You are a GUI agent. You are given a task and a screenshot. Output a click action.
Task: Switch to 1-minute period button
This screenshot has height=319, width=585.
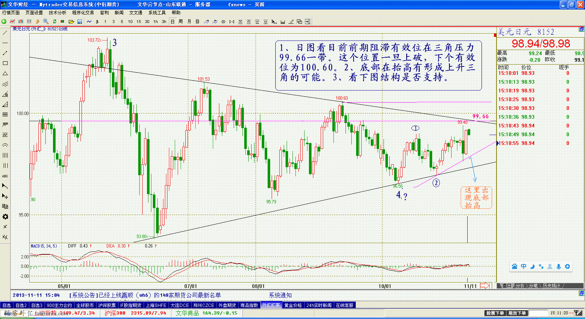coord(105,22)
